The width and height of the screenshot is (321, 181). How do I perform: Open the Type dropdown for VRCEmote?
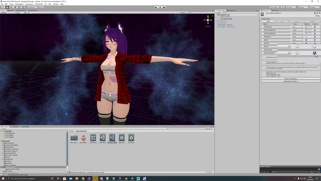click(x=297, y=27)
